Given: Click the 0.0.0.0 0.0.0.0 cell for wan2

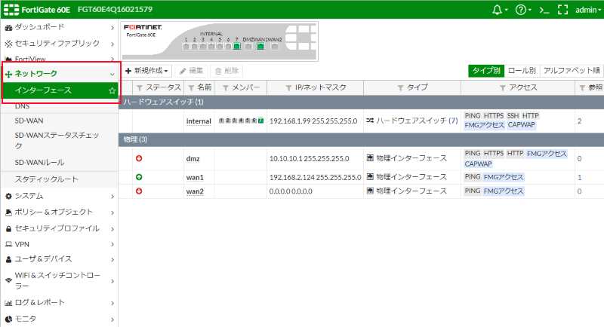Looking at the screenshot, I should (291, 191).
